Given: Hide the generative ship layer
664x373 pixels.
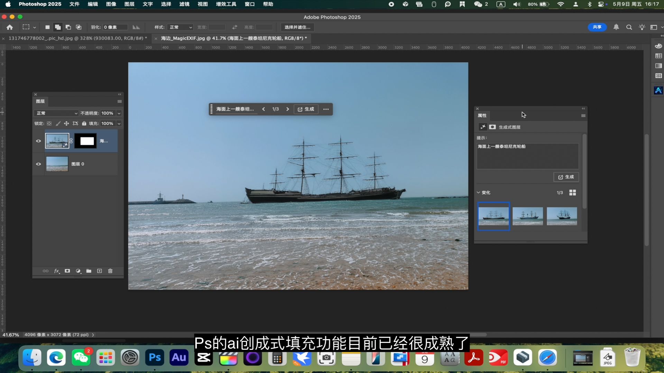Looking at the screenshot, I should tap(38, 141).
